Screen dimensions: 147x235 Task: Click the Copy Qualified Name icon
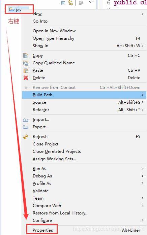[26, 63]
